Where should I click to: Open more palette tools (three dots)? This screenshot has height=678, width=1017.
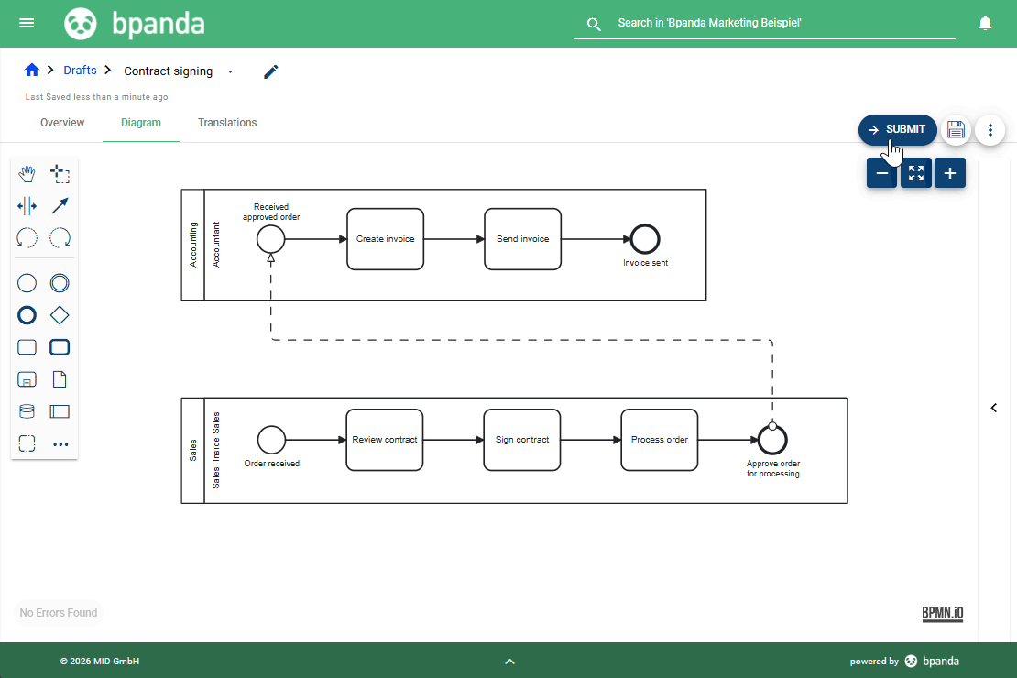(60, 444)
